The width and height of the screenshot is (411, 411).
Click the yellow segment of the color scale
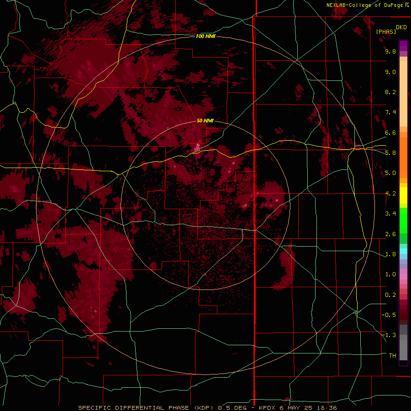click(403, 195)
